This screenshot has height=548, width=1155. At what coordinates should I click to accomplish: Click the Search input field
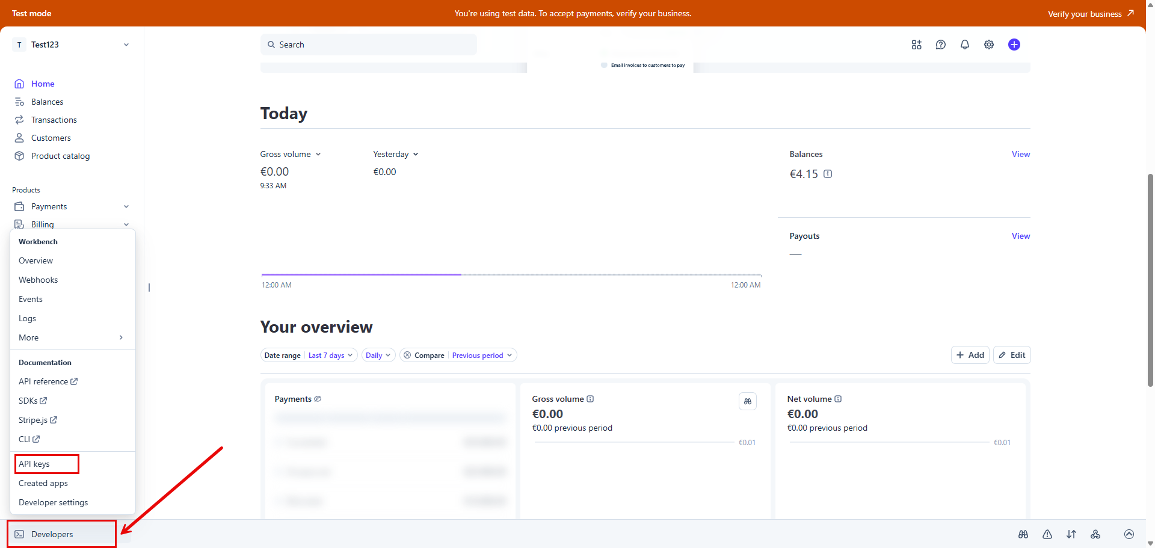click(x=368, y=45)
